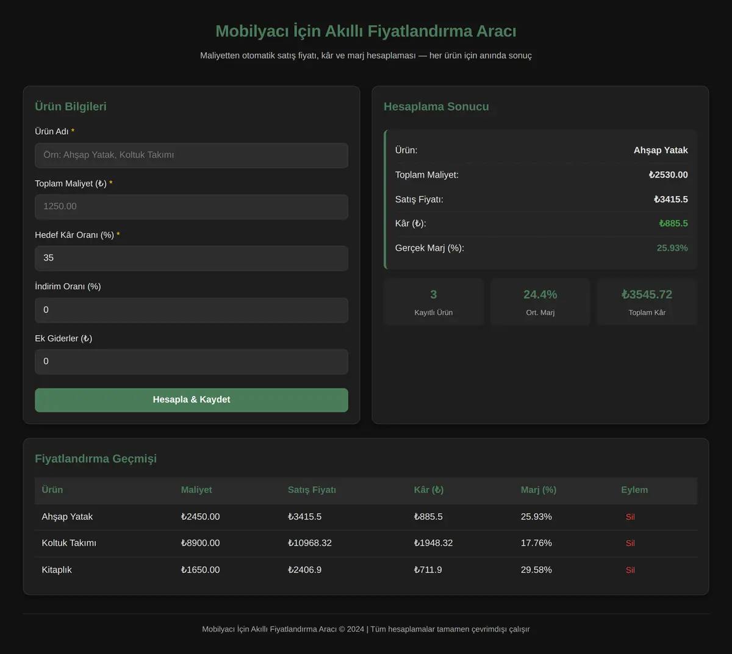Click the İndirim Oranı input field

click(x=192, y=310)
